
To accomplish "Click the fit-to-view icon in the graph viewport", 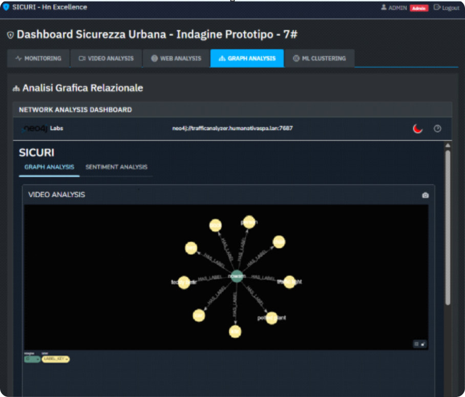I will (415, 344).
